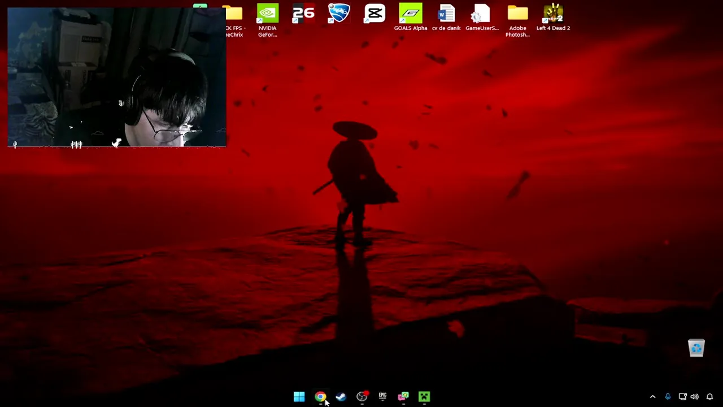723x407 pixels.
Task: Open the pink chat app in the taskbar
Action: [x=403, y=397]
